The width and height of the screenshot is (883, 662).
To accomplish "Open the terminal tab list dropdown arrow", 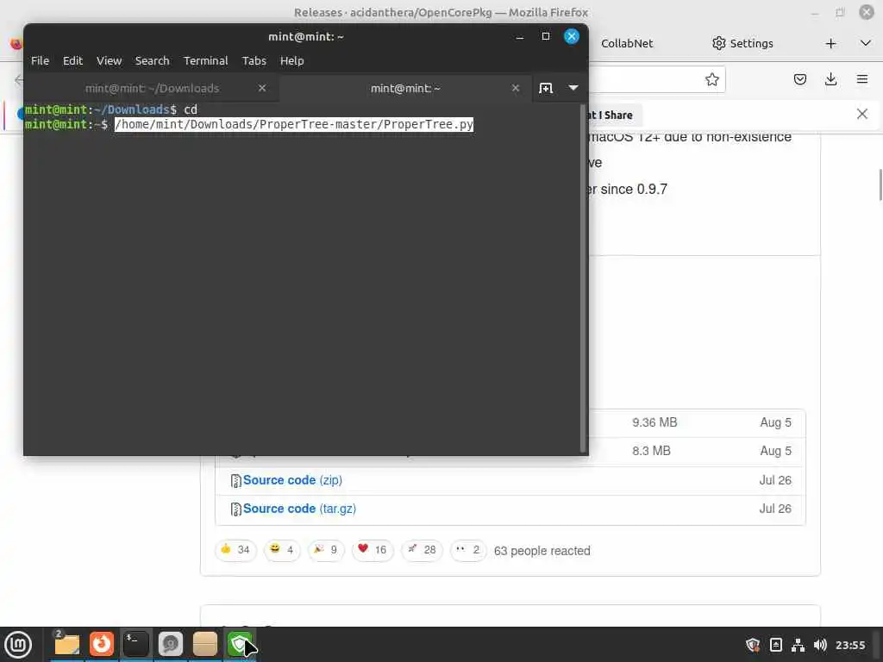I will coord(573,88).
